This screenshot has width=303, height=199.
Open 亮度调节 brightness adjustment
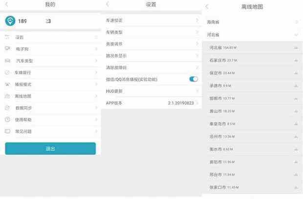151,44
